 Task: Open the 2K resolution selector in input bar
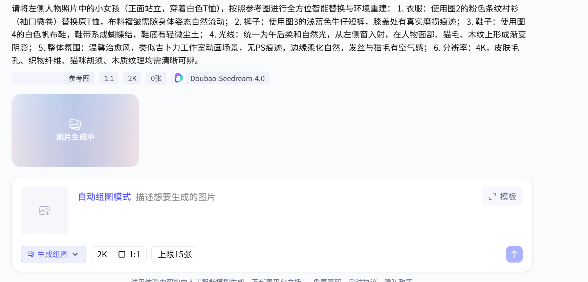(x=102, y=254)
